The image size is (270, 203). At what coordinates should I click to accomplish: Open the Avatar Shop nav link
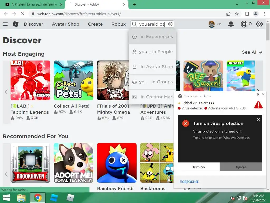pos(65,24)
